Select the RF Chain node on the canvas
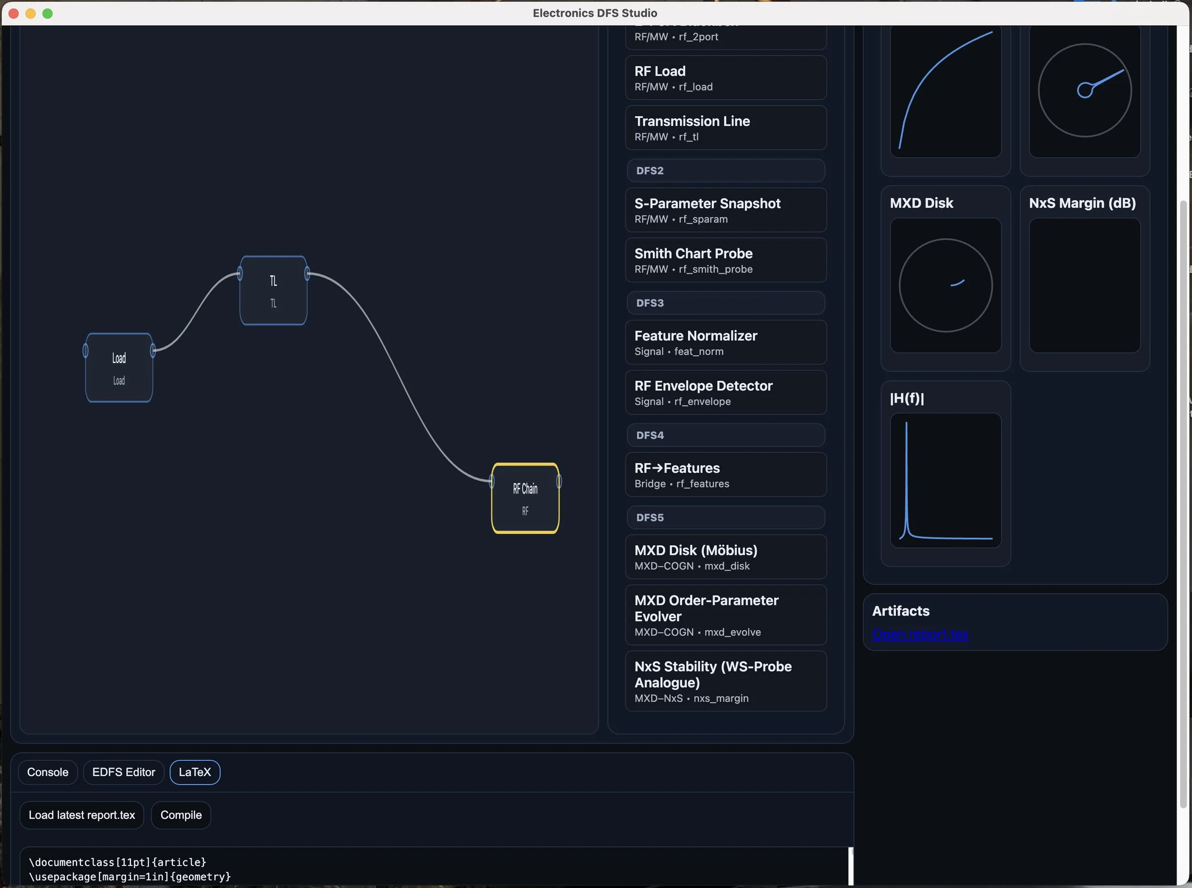Image resolution: width=1192 pixels, height=888 pixels. point(525,498)
